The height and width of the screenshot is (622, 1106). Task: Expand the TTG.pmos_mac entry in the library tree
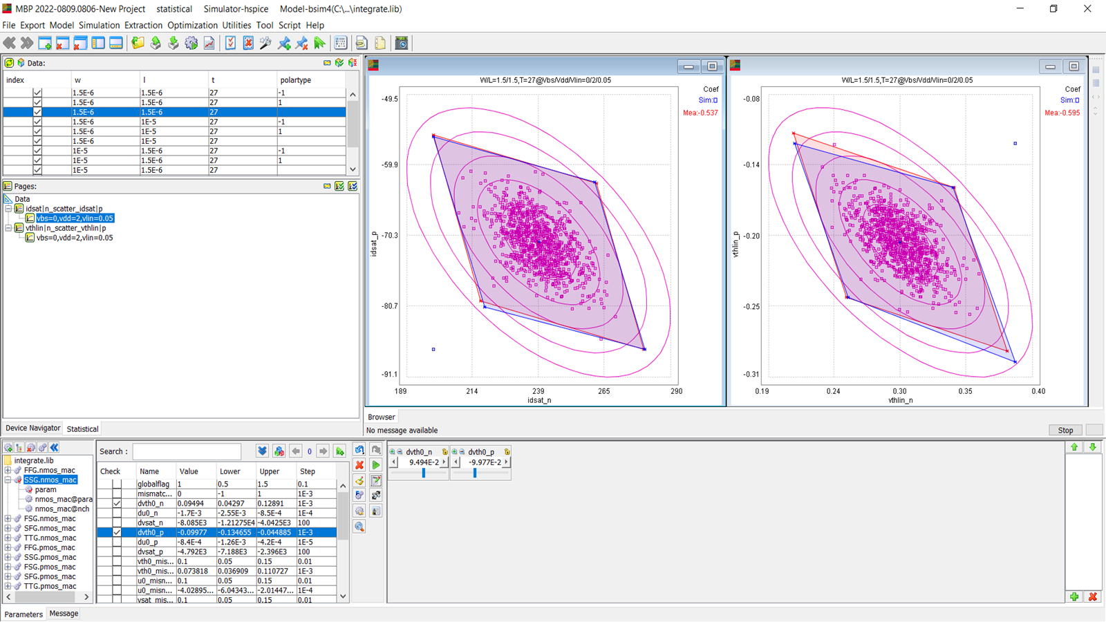[7, 585]
